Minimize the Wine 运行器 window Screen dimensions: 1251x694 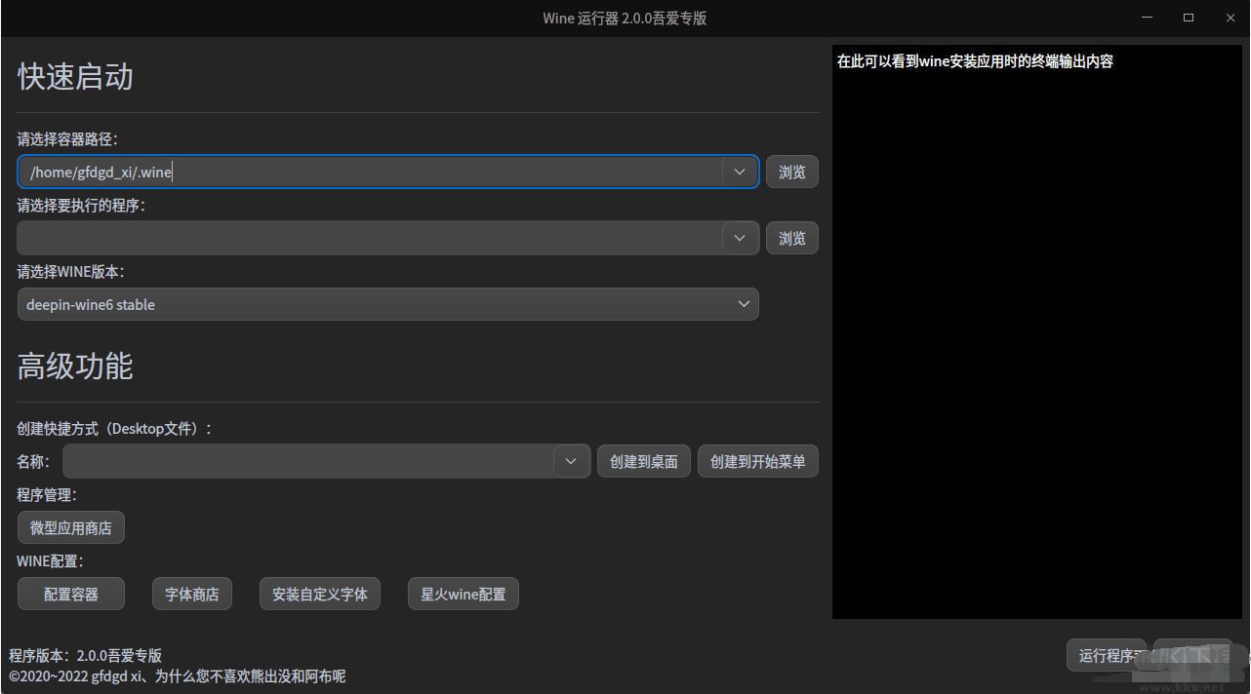tap(1149, 18)
